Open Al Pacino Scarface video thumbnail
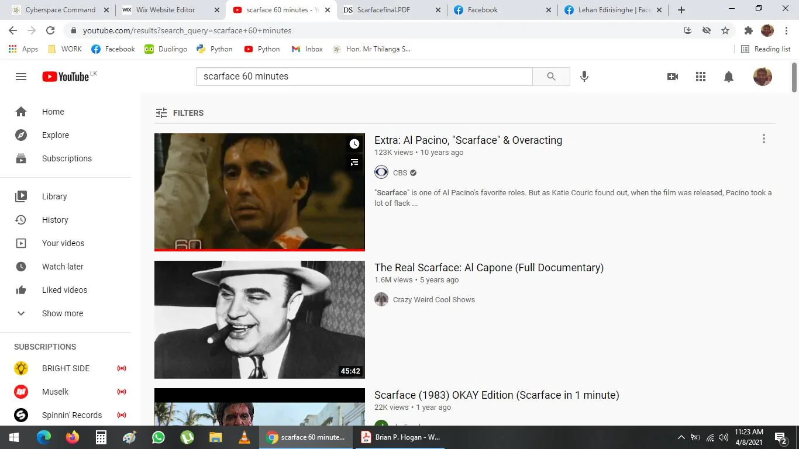Viewport: 799px width, 449px height. click(260, 192)
